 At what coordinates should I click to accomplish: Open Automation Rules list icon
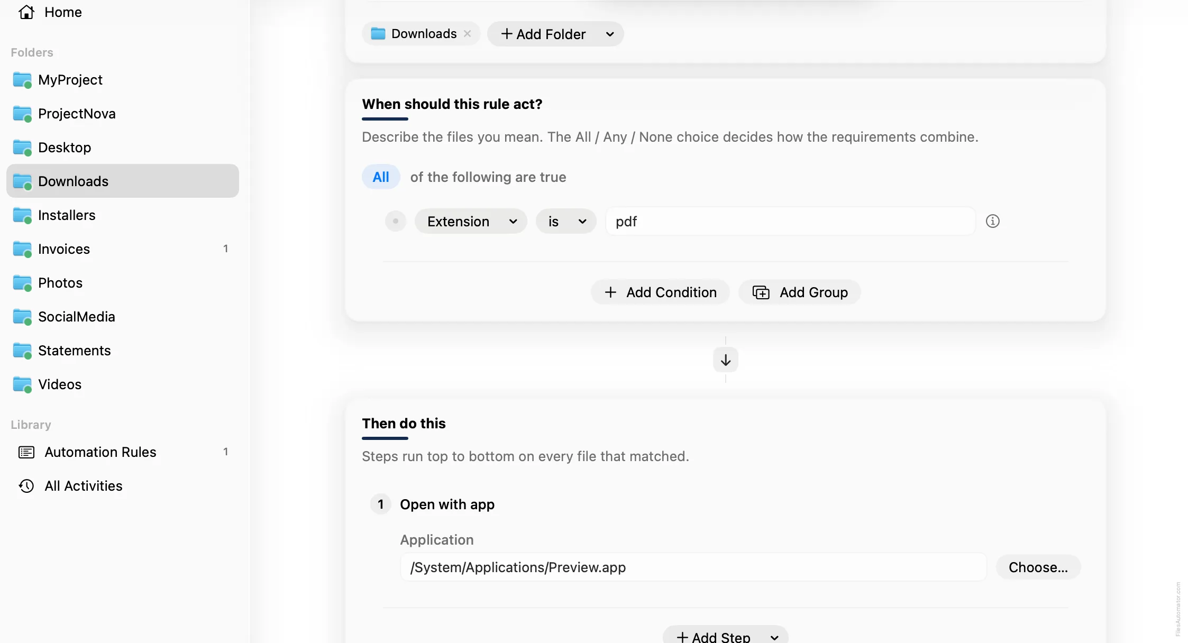[26, 452]
